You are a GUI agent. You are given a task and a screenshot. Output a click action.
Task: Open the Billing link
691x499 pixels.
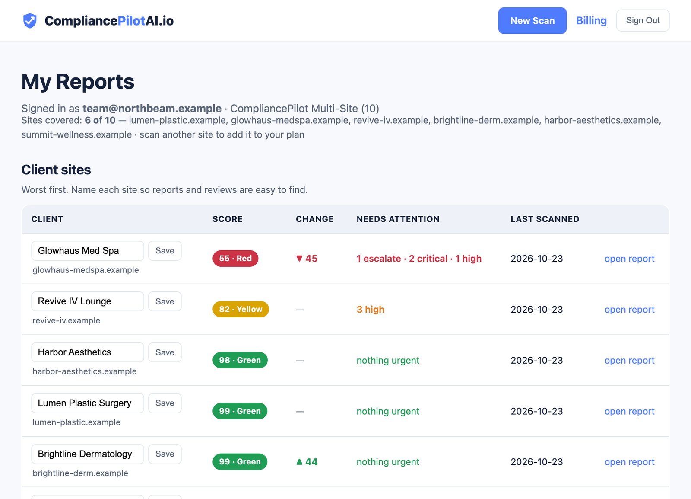click(591, 21)
